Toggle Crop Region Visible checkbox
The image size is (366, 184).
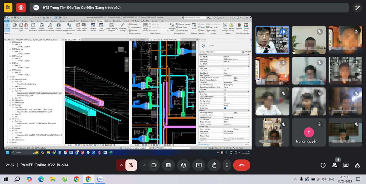coord(225,96)
